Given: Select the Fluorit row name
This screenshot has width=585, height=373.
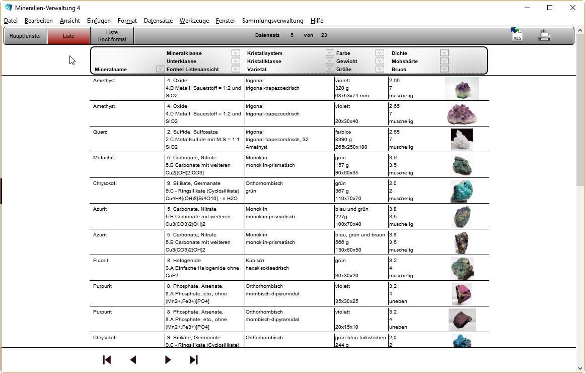Looking at the screenshot, I should tap(101, 261).
